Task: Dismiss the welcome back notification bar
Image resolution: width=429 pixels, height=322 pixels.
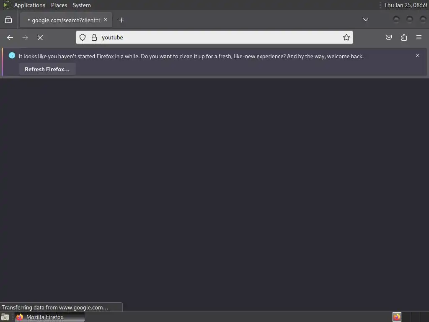Action: [418, 55]
